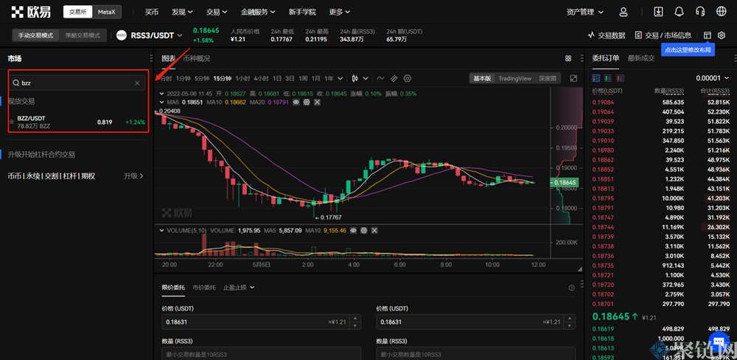Open 发现 menu dropdown
Image resolution: width=737 pixels, height=360 pixels.
(182, 12)
